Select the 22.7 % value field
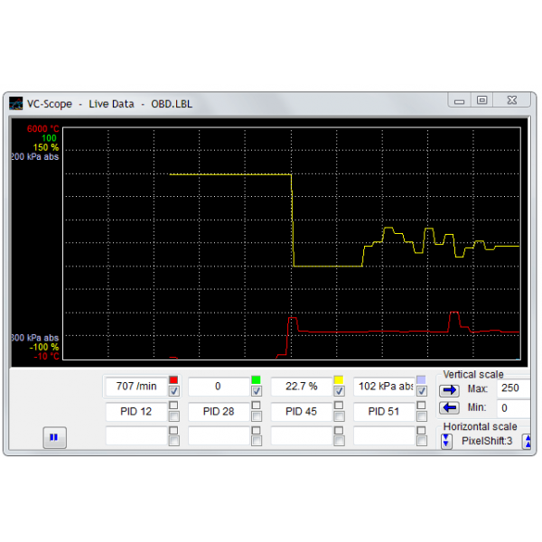542x542 pixels. click(x=301, y=386)
